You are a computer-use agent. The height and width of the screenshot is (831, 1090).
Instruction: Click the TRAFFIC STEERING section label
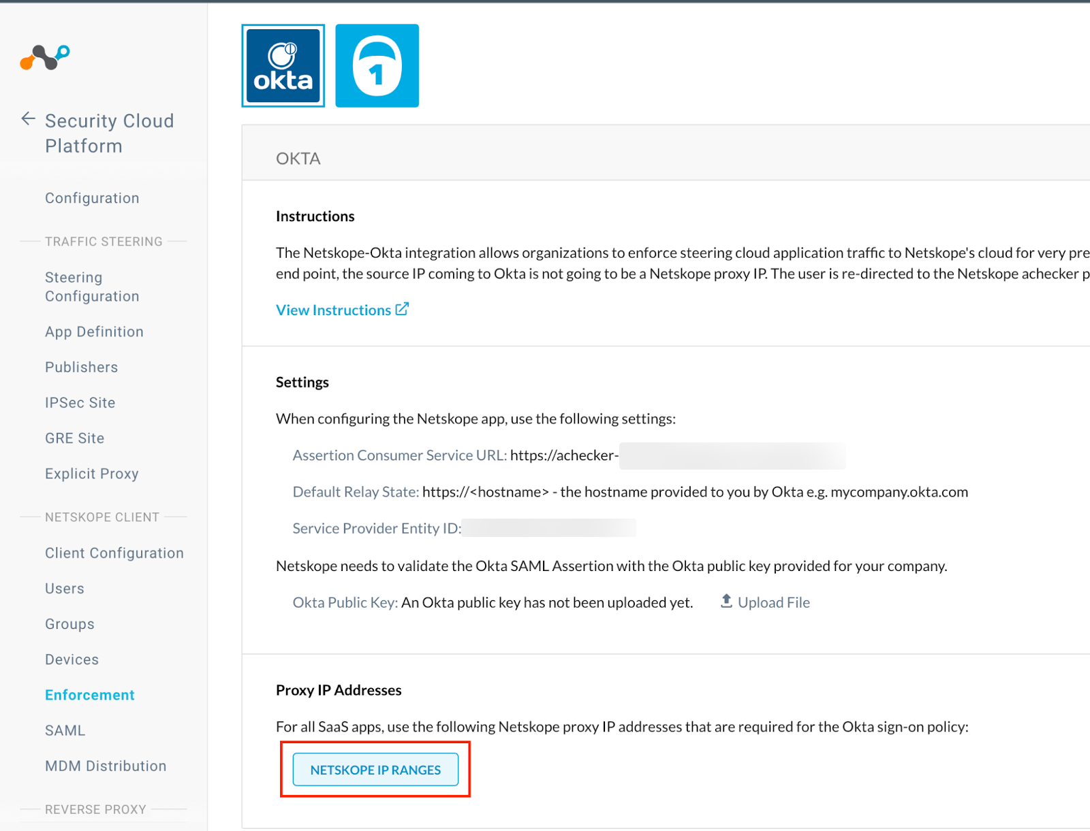coord(104,242)
